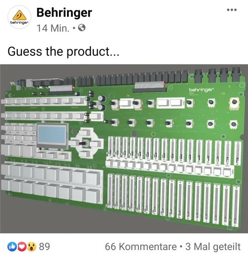The width and height of the screenshot is (248, 259).
Task: Click the Guess the product... post text
Action: click(x=63, y=52)
